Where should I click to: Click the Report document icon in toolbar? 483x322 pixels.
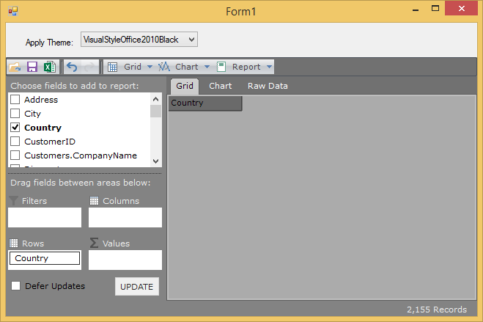click(x=221, y=67)
